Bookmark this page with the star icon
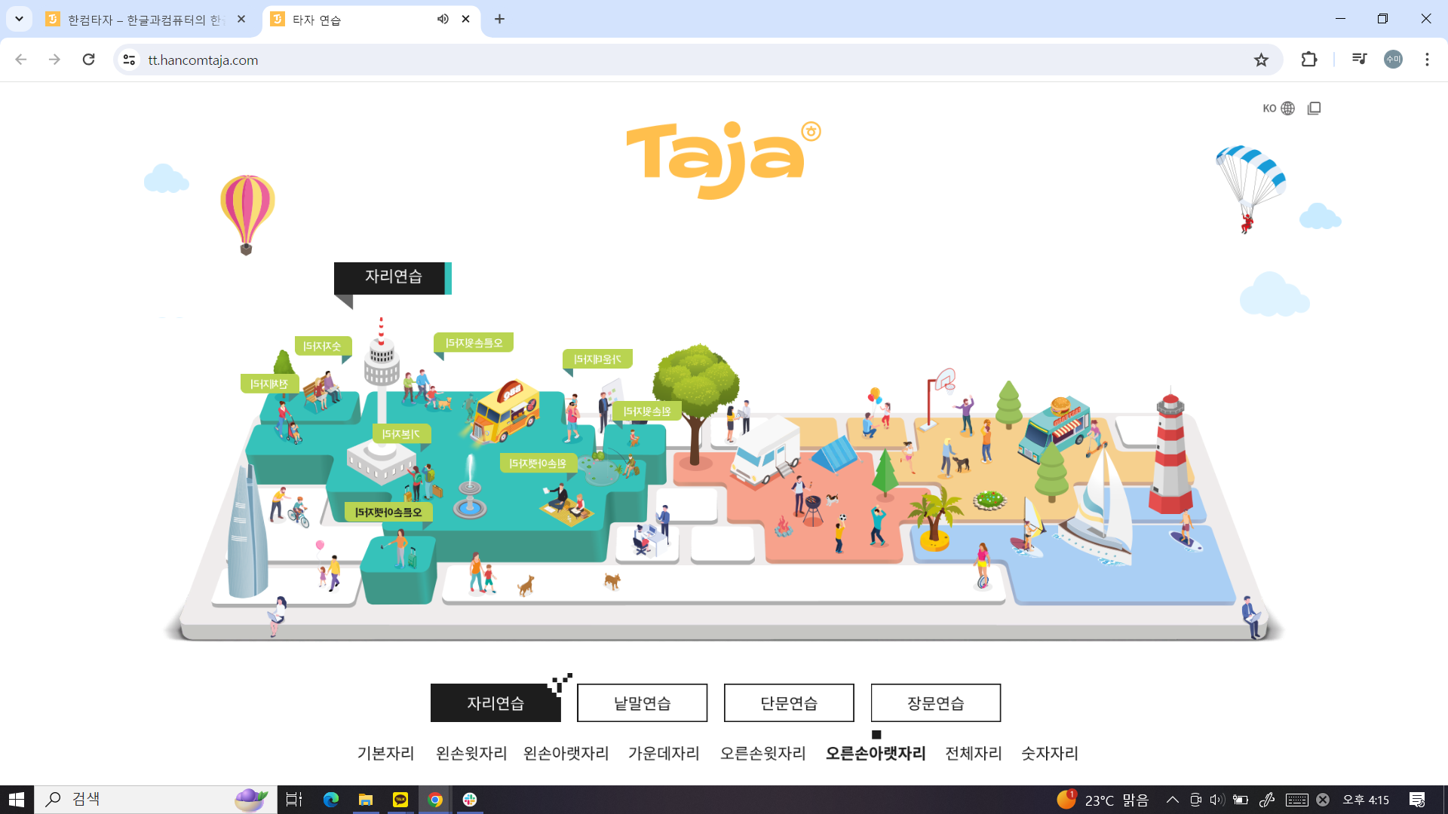Viewport: 1448px width, 814px height. point(1261,60)
